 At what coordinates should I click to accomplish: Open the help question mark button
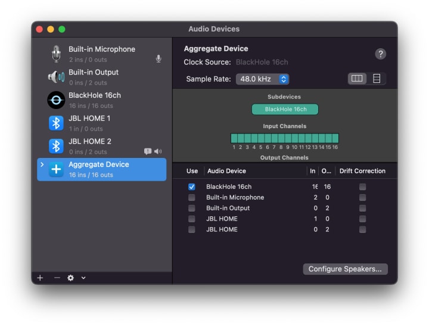380,54
